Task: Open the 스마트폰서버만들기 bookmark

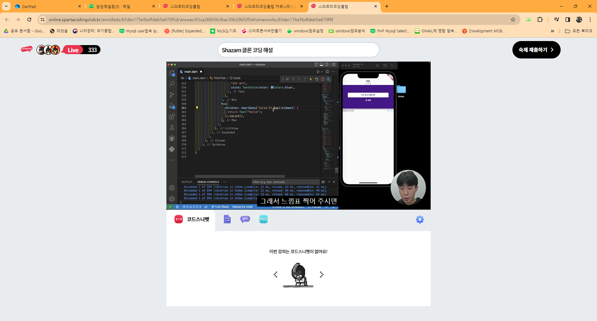Action: (x=262, y=31)
